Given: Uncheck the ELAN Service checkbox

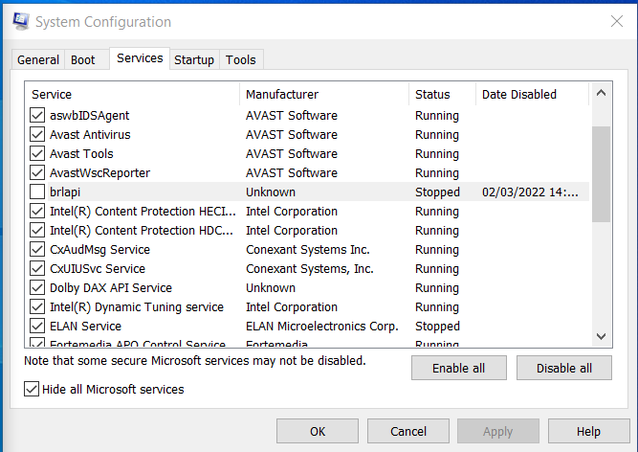Looking at the screenshot, I should (37, 326).
